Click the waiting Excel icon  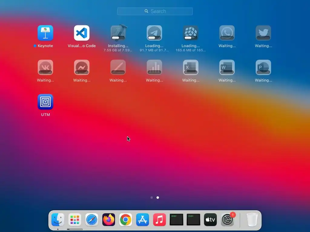tap(191, 67)
